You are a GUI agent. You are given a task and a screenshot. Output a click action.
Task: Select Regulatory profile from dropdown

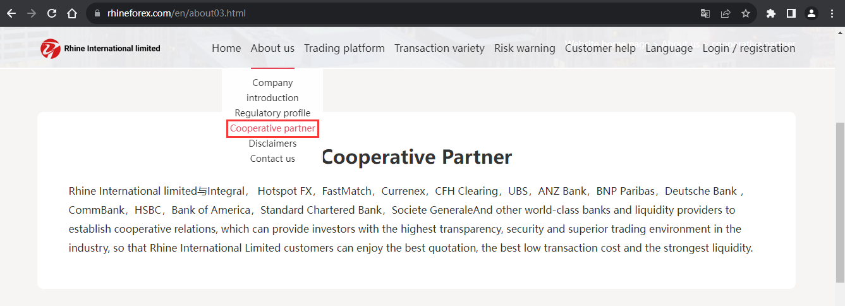click(x=272, y=113)
